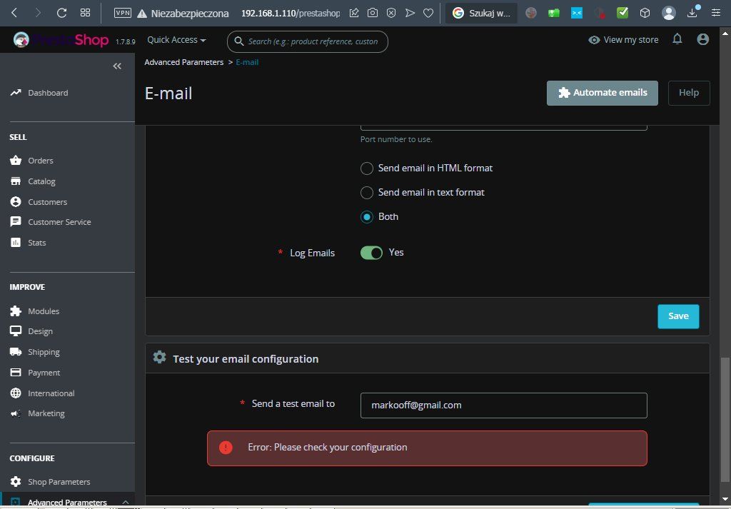Navigate to Customer Service
Viewport: 731px width, 509px height.
tap(59, 221)
